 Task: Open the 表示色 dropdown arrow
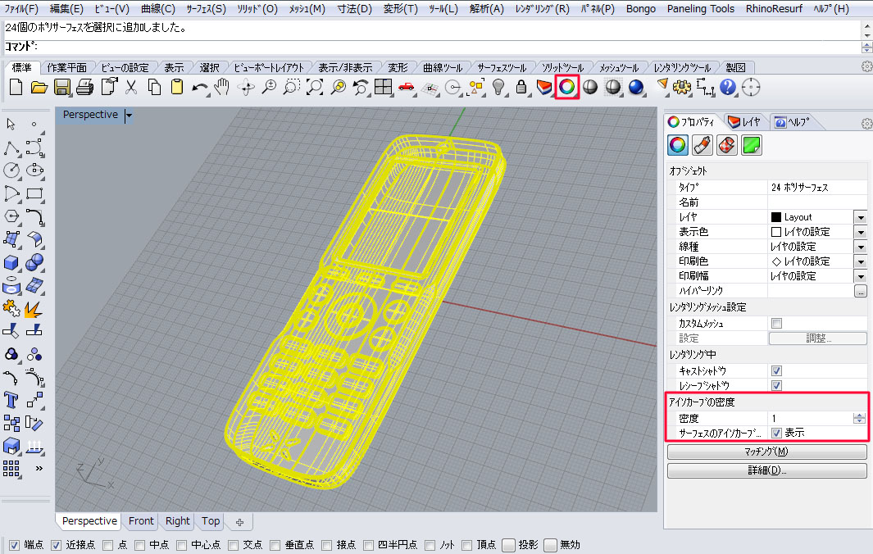coord(861,232)
